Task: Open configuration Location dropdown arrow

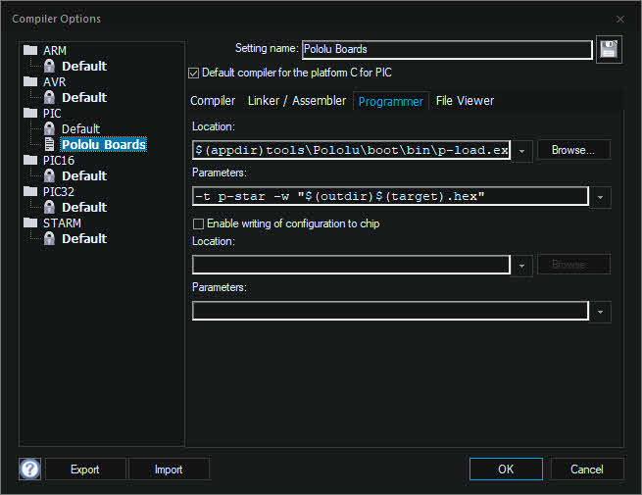Action: [521, 267]
